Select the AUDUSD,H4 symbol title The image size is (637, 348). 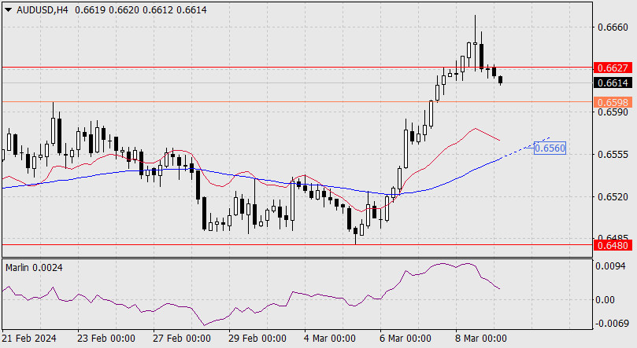click(43, 10)
